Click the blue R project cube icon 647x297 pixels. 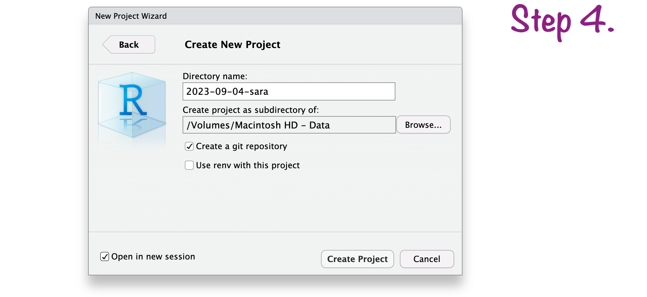(132, 105)
